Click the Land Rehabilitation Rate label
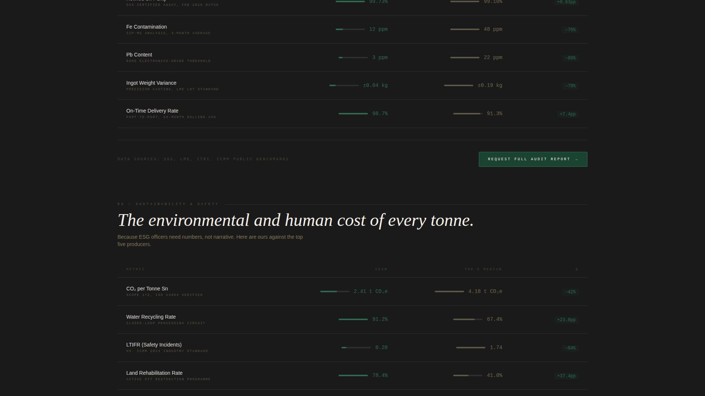 pos(154,373)
